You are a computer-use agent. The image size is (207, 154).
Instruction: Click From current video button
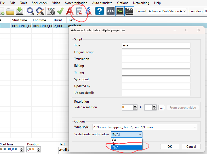click(183, 108)
